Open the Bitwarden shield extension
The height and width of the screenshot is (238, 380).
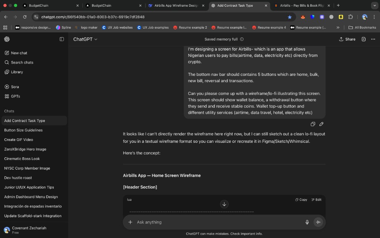312,17
